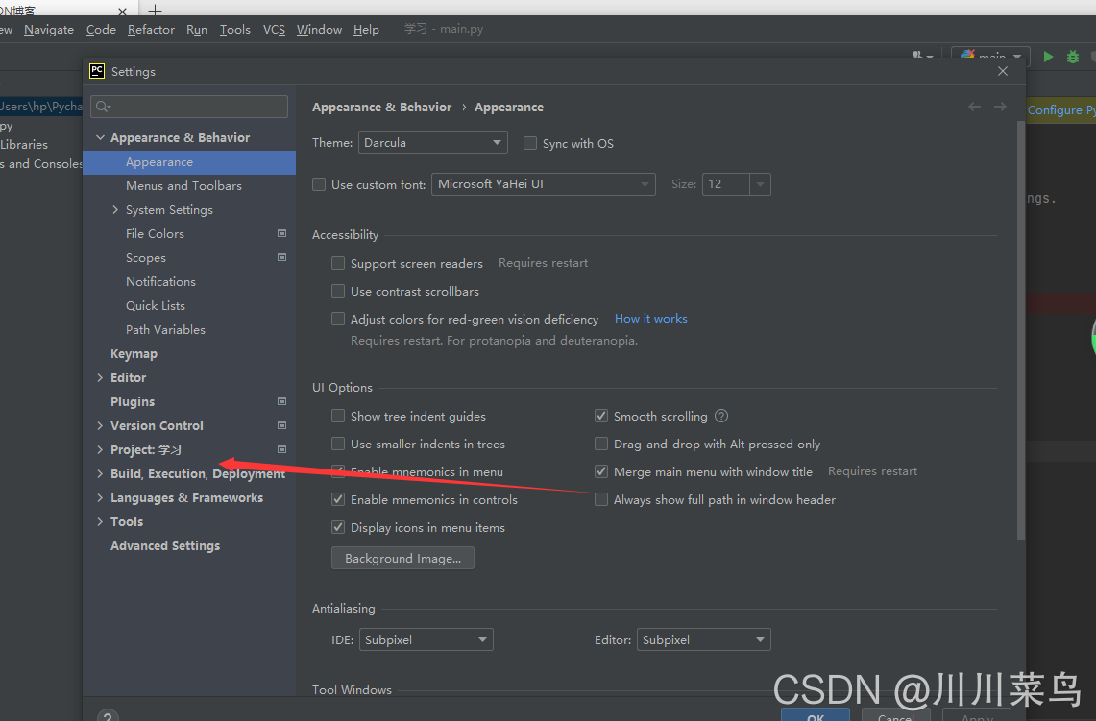Enable Use custom font checkbox
The height and width of the screenshot is (721, 1096).
click(x=319, y=183)
